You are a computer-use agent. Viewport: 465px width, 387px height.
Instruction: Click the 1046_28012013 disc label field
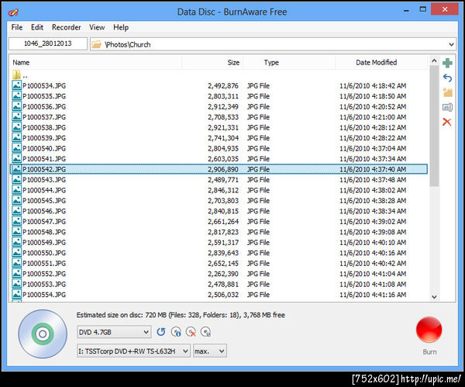coord(48,43)
